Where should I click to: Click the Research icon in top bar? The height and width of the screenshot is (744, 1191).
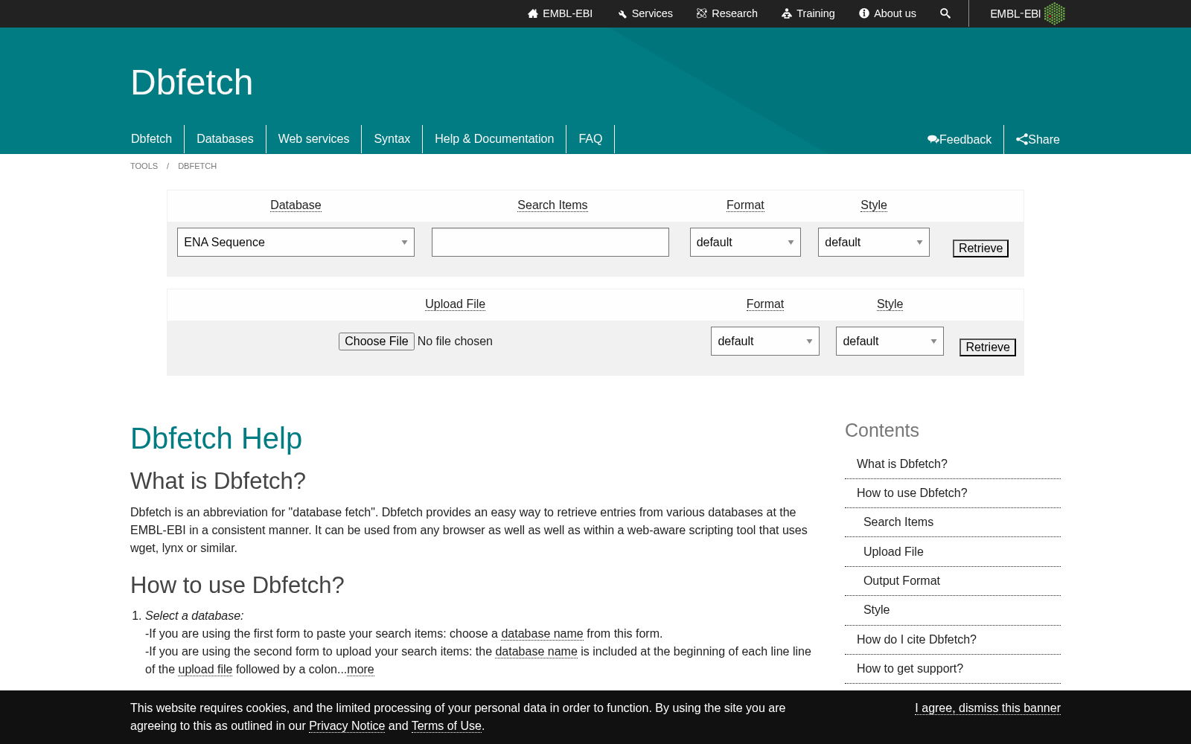click(x=701, y=13)
